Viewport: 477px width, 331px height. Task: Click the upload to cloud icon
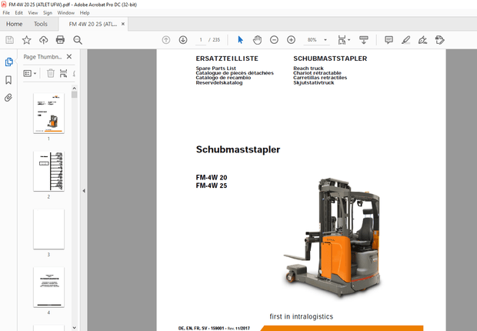[x=44, y=40]
